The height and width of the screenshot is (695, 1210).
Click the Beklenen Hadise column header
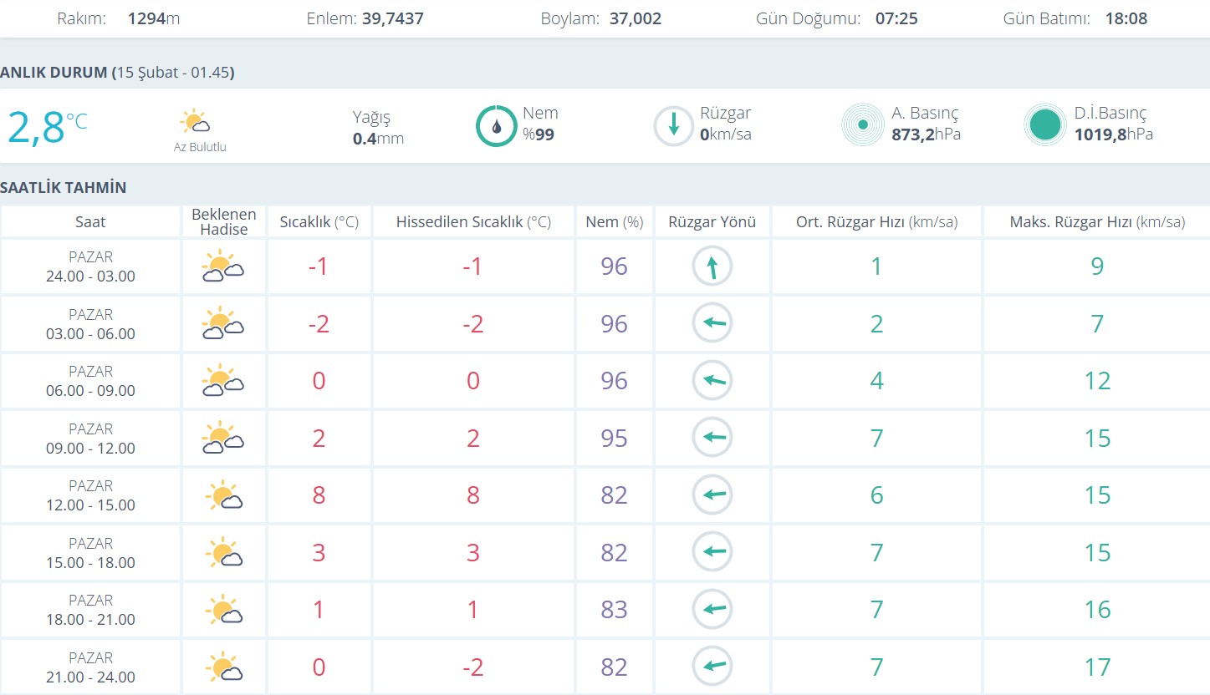pos(223,222)
